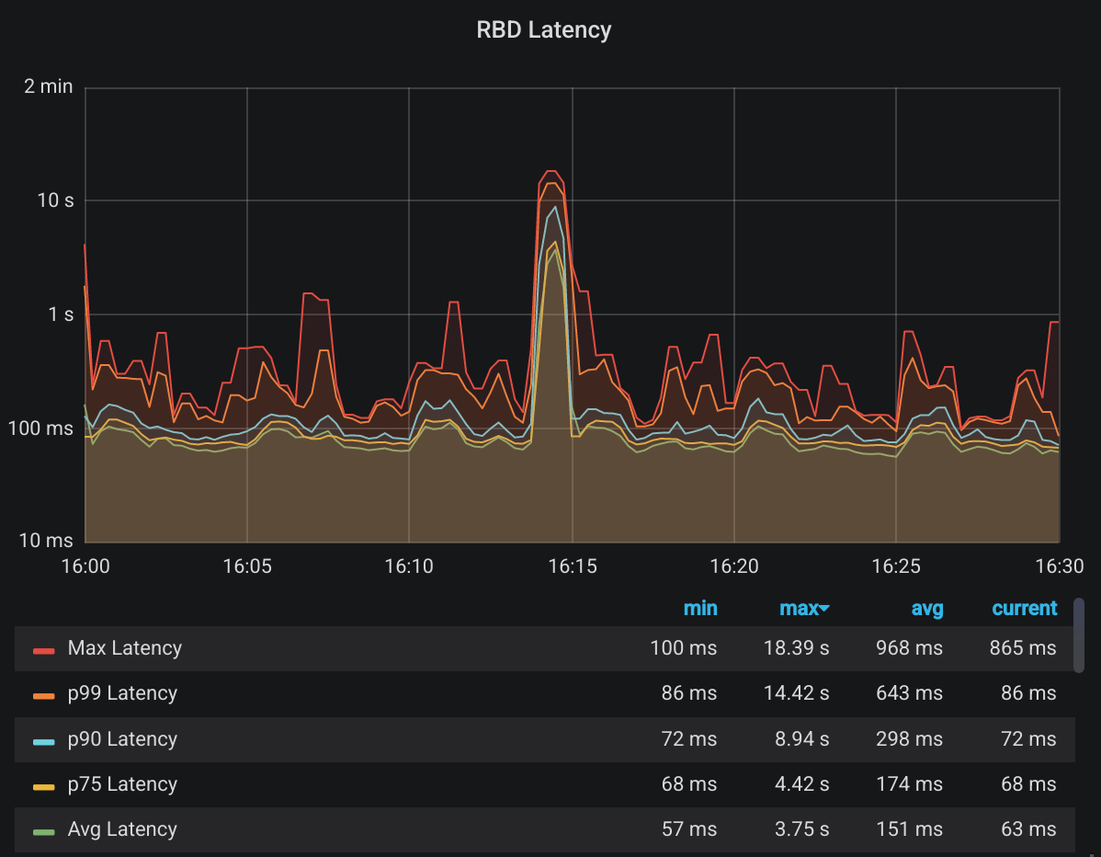Viewport: 1101px width, 857px height.
Task: Click p75 Latency max value 4.42 s
Action: pyautogui.click(x=802, y=784)
